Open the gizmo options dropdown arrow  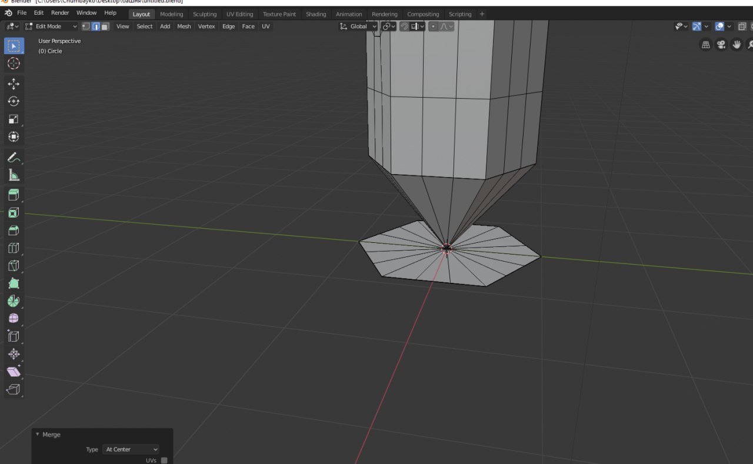pyautogui.click(x=707, y=26)
